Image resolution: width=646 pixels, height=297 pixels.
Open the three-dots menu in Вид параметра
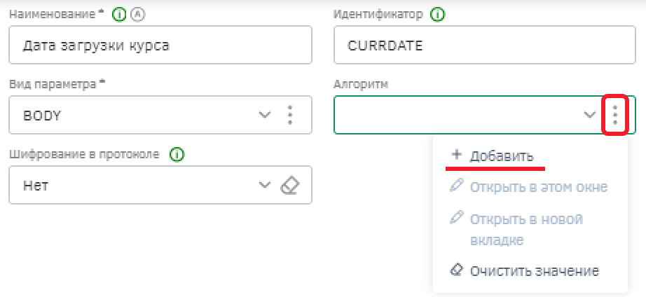point(291,115)
